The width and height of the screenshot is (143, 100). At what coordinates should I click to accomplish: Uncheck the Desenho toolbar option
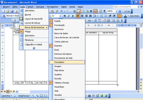point(67,46)
